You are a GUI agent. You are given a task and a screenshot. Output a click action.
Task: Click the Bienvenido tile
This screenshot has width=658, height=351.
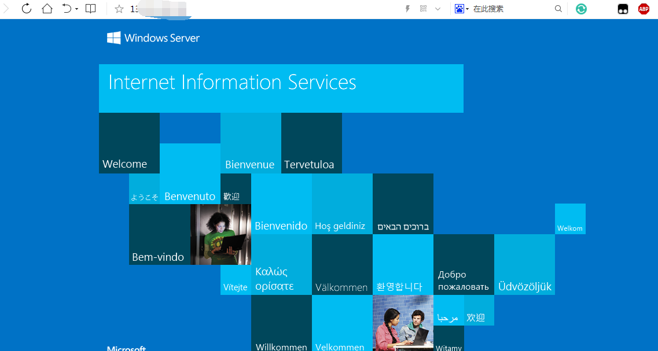[281, 204]
